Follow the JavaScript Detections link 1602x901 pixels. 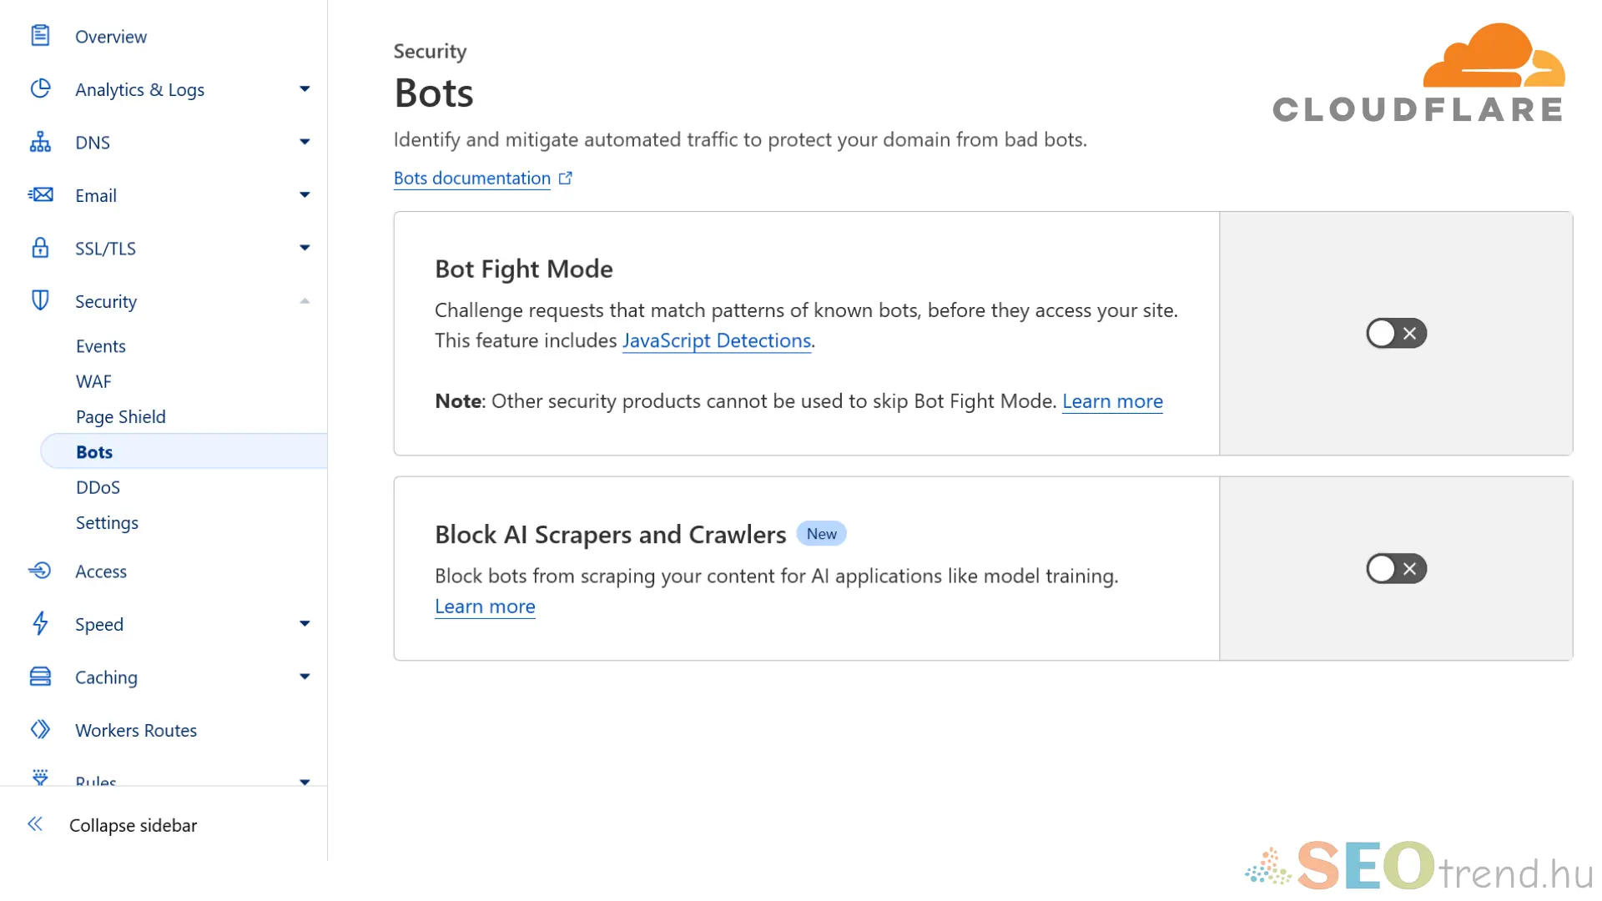pos(717,340)
